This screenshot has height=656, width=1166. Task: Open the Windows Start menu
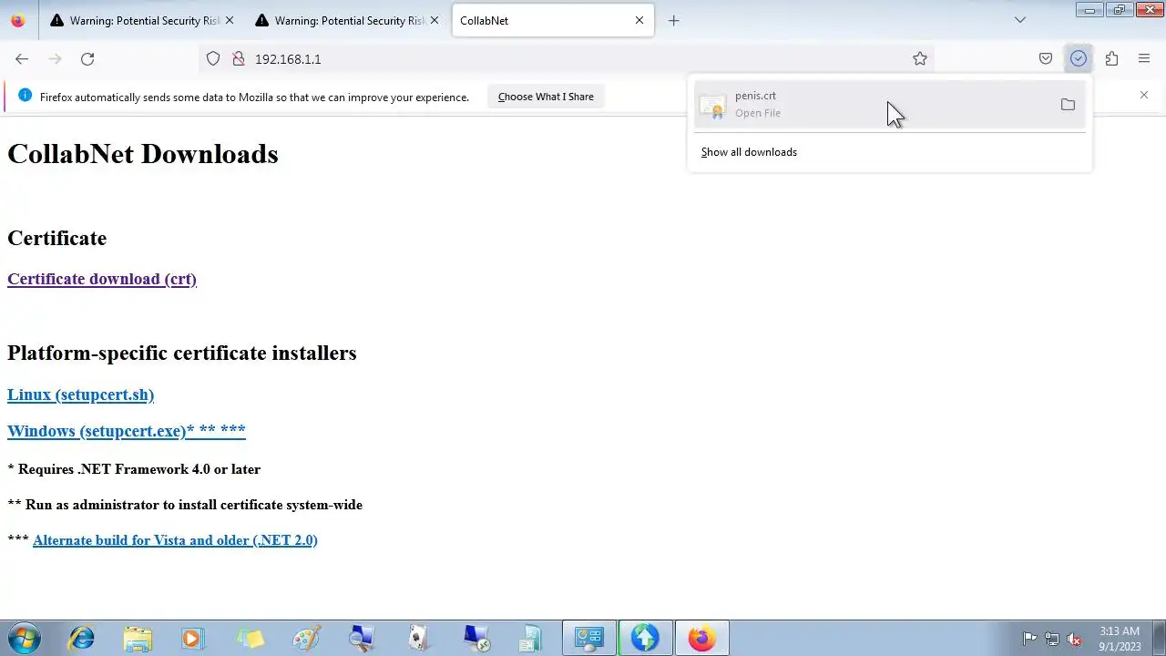coord(24,638)
